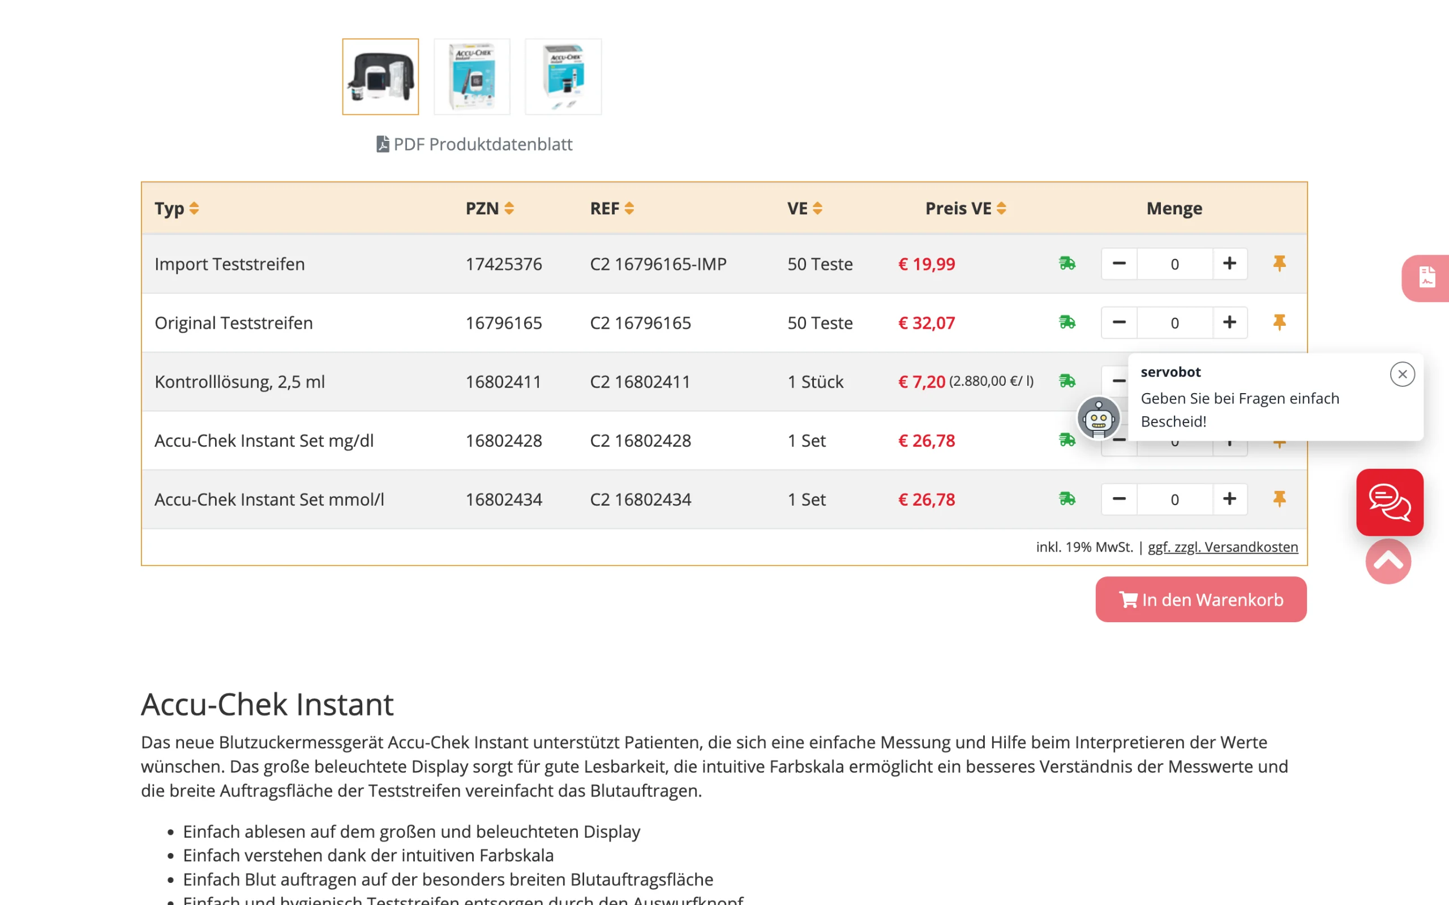Image resolution: width=1449 pixels, height=905 pixels.
Task: Open the side document tab icon
Action: 1427,278
